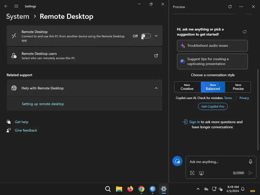
Task: Click the Get help chat icon
Action: pyautogui.click(x=9, y=122)
